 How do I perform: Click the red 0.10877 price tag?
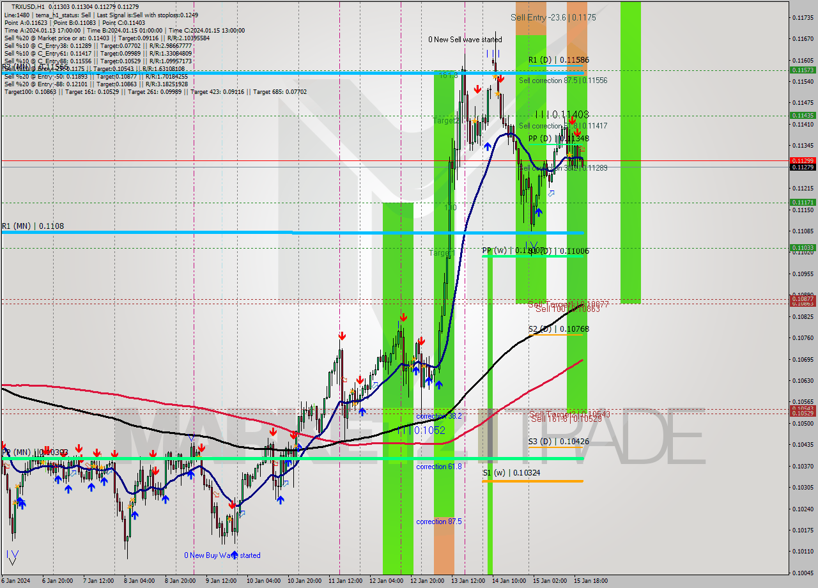point(802,298)
